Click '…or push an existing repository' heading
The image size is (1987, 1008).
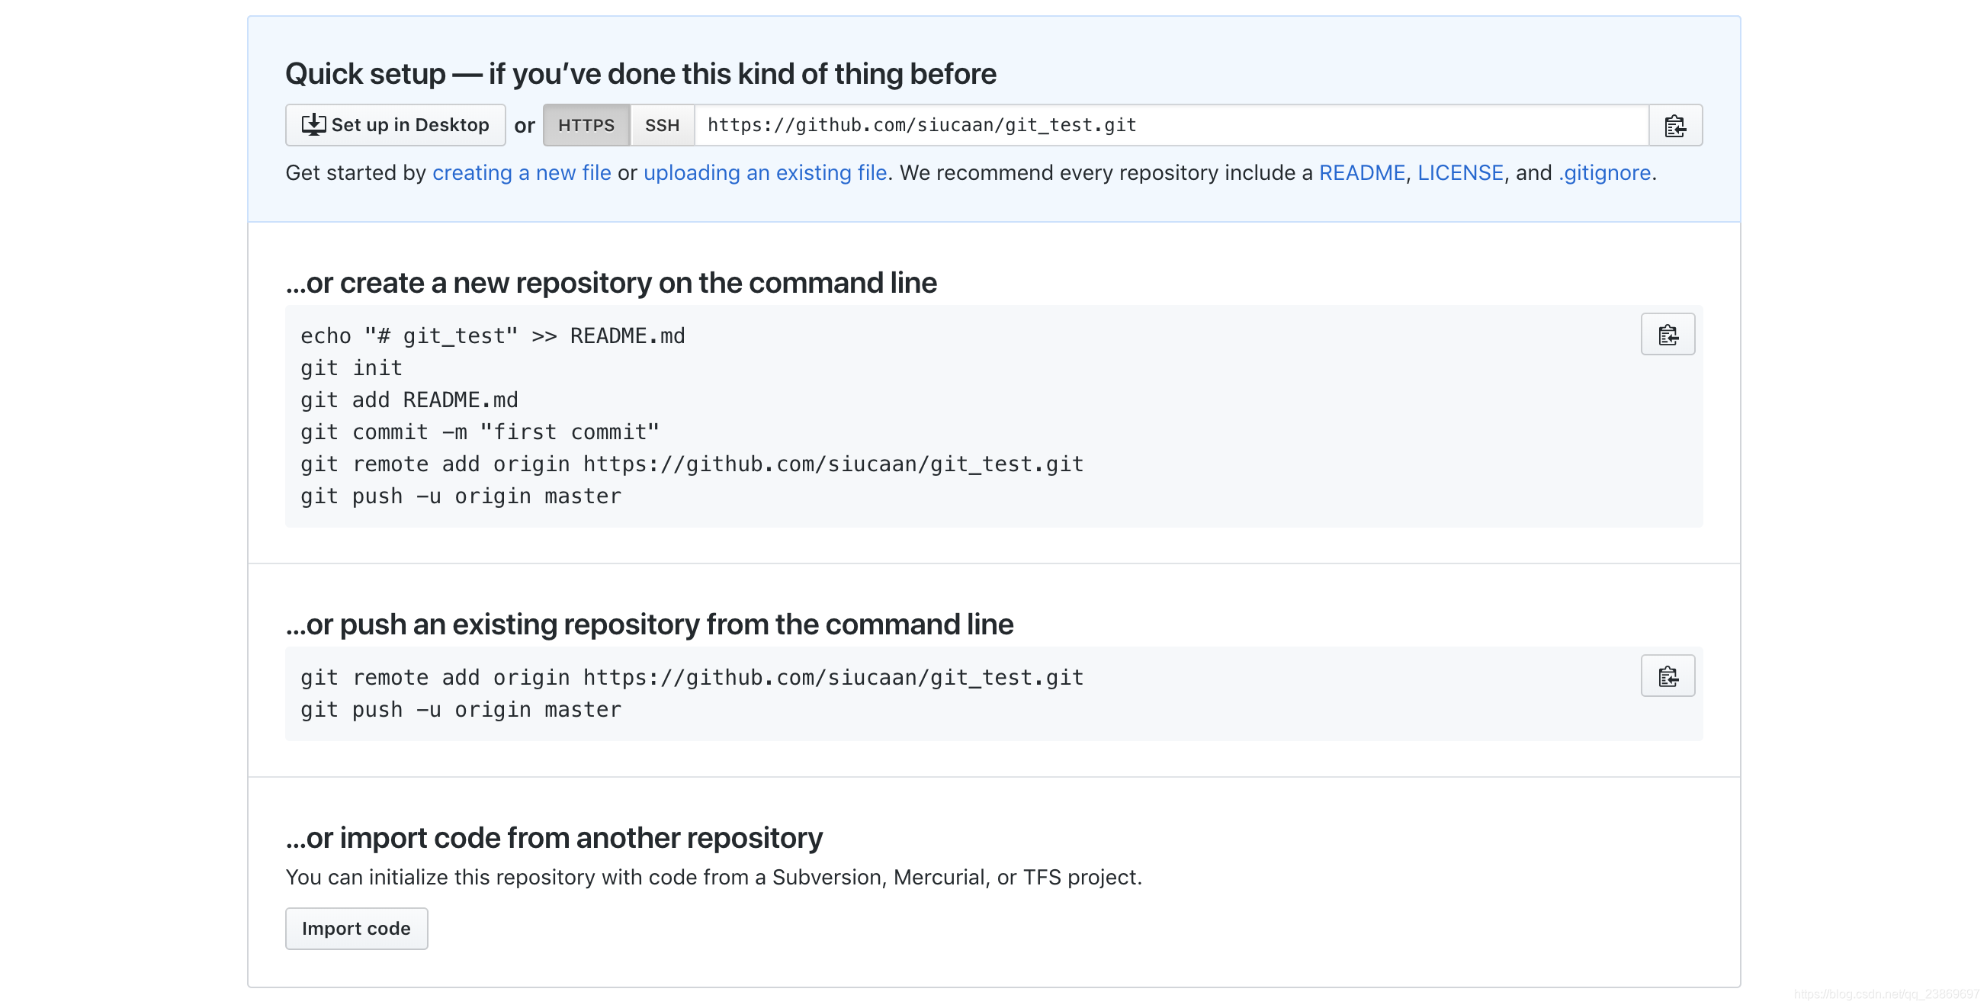649,624
